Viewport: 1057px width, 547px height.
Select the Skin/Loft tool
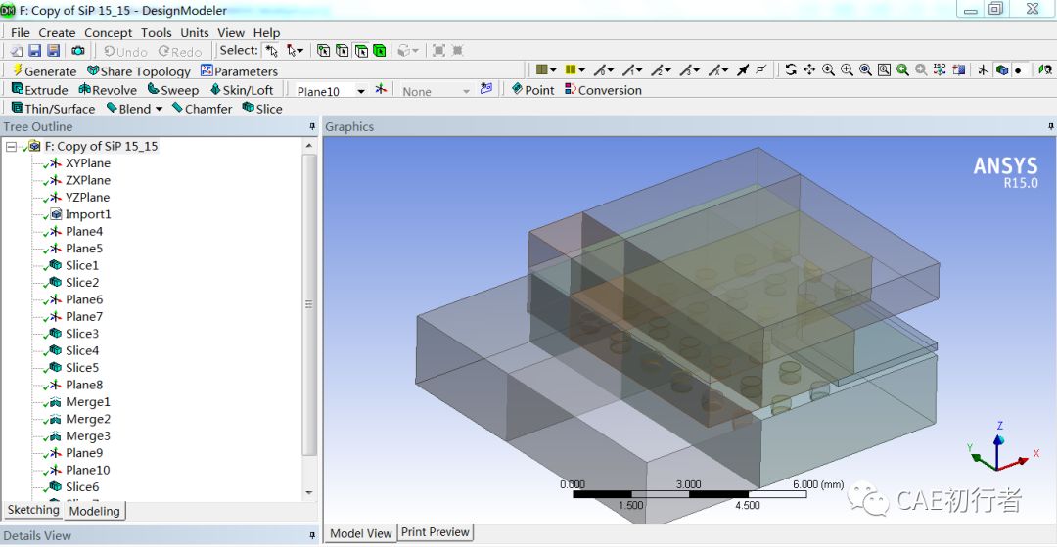(242, 90)
